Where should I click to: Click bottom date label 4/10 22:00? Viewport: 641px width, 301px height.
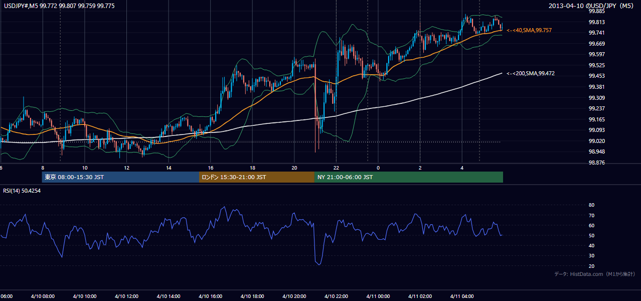(x=336, y=296)
